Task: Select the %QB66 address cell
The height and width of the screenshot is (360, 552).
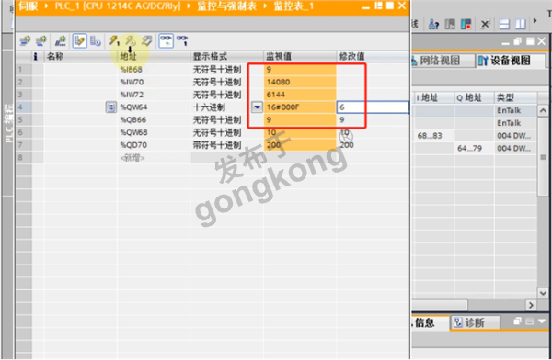Action: point(154,120)
